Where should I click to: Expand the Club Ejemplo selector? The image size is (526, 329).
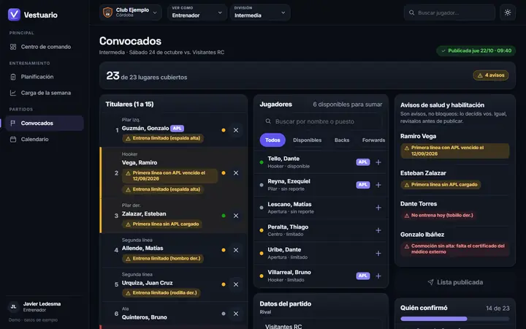[x=131, y=12]
